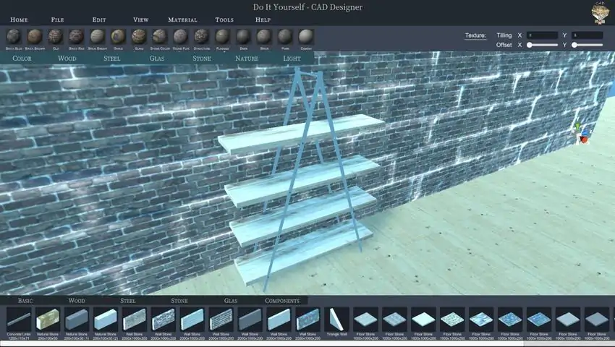The width and height of the screenshot is (615, 347).
Task: Click the orientation gizmo in viewport
Action: [x=580, y=132]
